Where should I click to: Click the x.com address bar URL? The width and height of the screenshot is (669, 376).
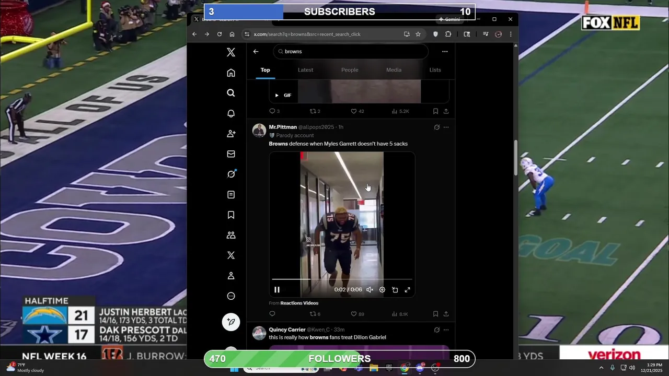click(x=307, y=34)
